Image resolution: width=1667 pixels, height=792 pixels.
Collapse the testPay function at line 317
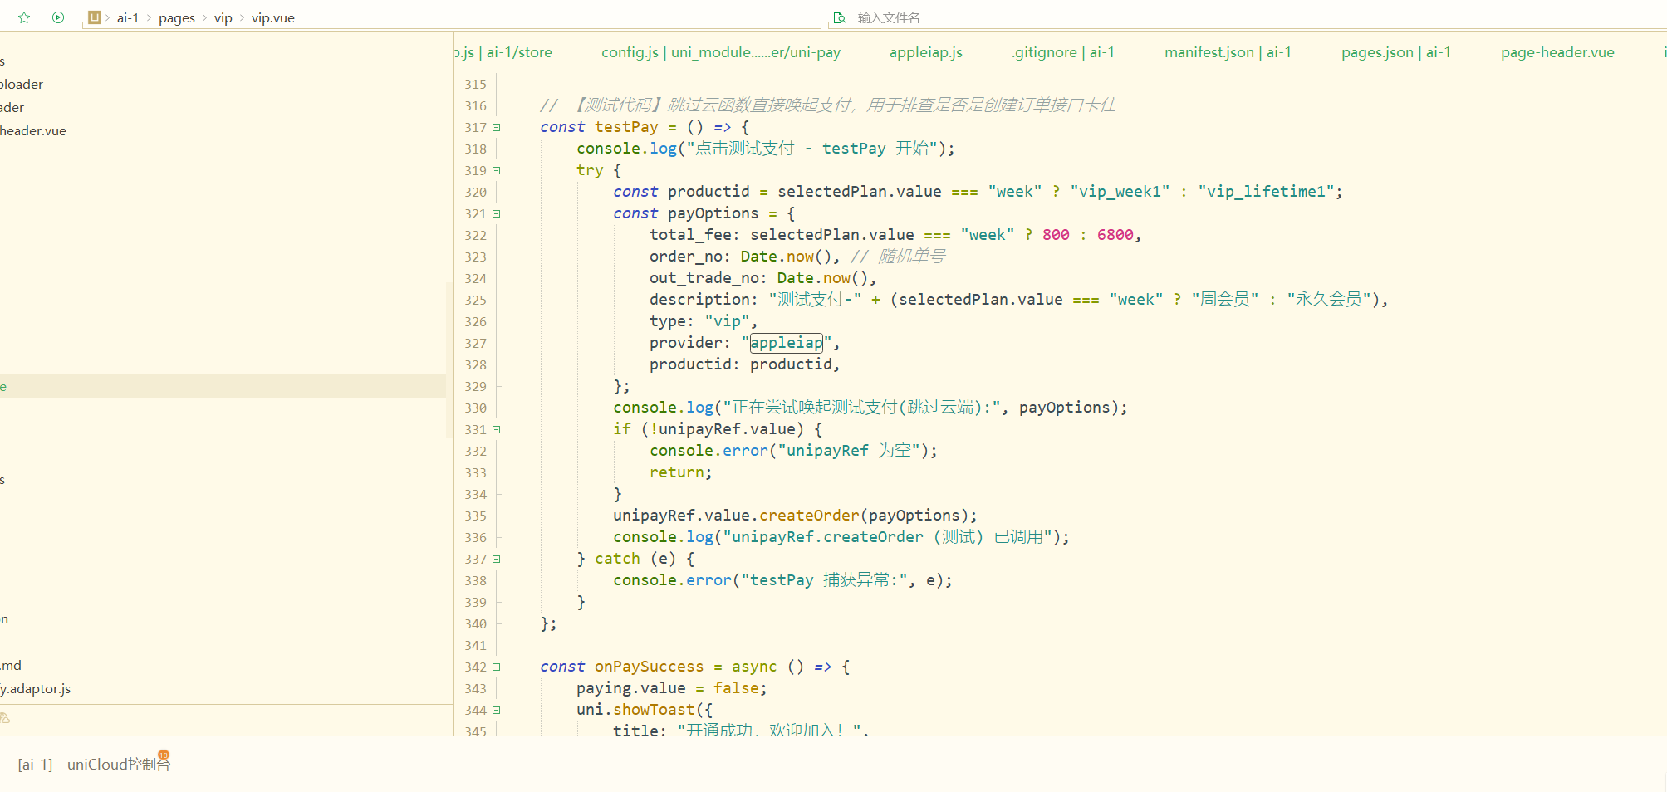(x=497, y=128)
